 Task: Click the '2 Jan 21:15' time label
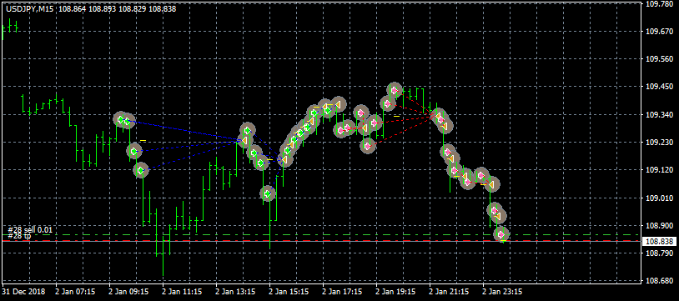click(449, 292)
